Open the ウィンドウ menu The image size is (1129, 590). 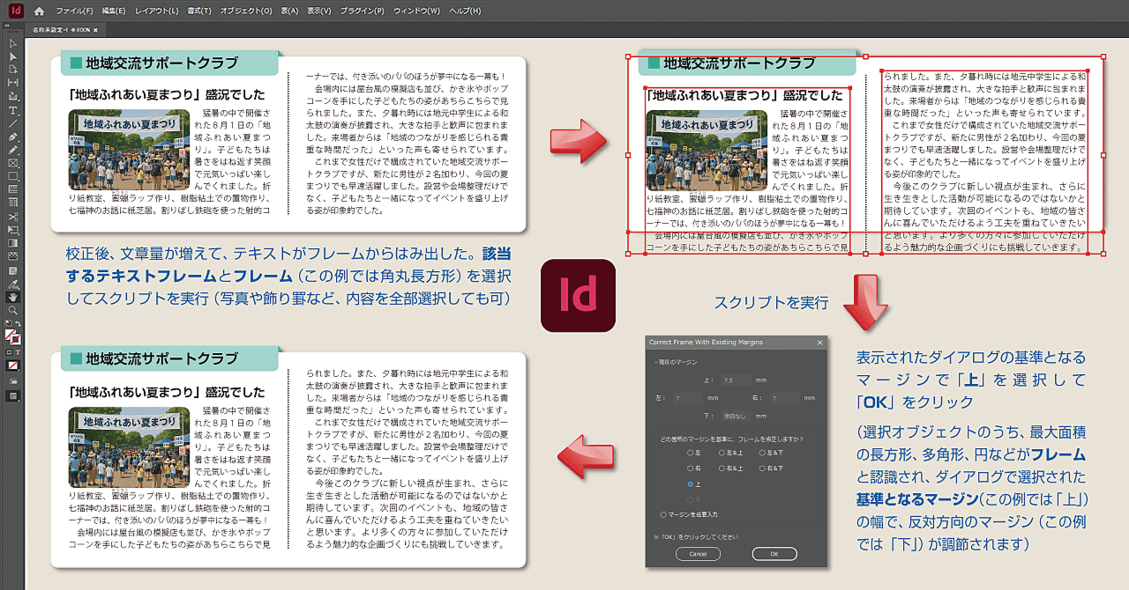[415, 11]
